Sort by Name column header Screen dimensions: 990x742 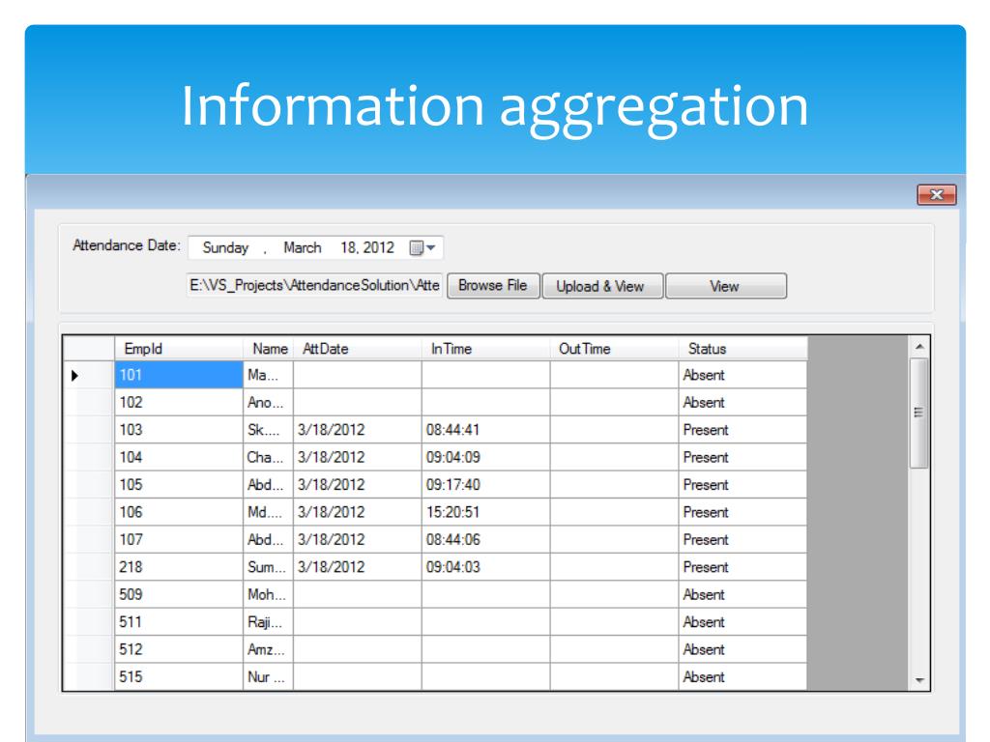pyautogui.click(x=269, y=349)
